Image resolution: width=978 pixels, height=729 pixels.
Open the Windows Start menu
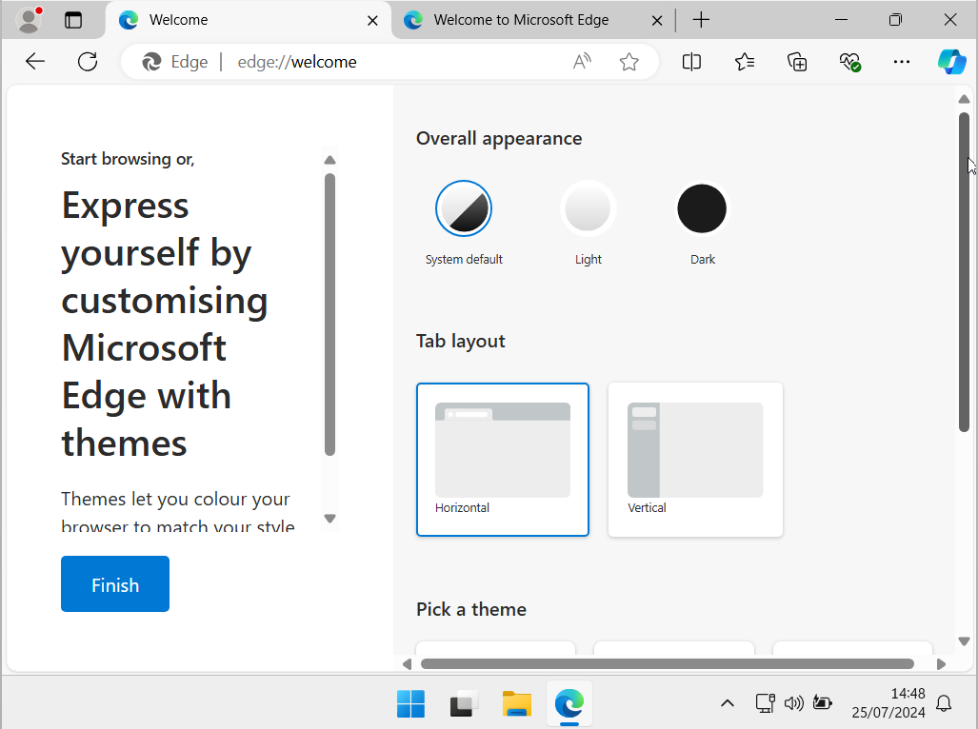410,704
